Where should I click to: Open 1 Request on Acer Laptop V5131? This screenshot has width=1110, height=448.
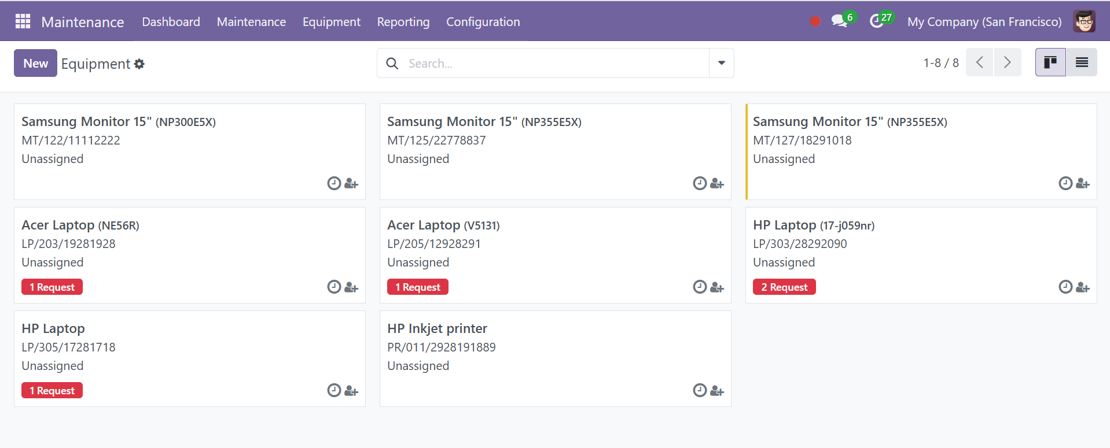[418, 287]
